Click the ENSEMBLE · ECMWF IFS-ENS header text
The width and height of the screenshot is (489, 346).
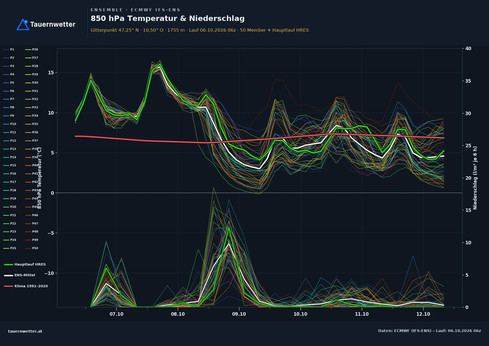pyautogui.click(x=135, y=10)
